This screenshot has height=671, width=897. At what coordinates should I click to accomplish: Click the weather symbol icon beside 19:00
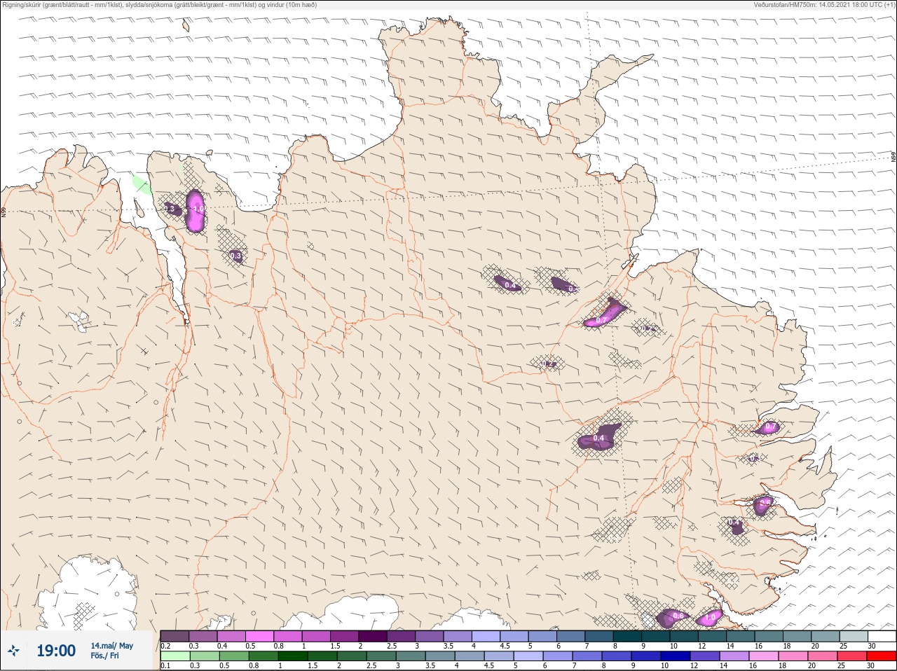point(14,651)
